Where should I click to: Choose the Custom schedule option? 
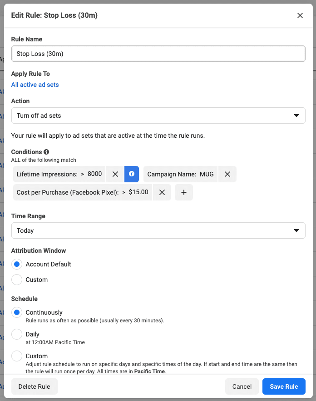click(17, 356)
